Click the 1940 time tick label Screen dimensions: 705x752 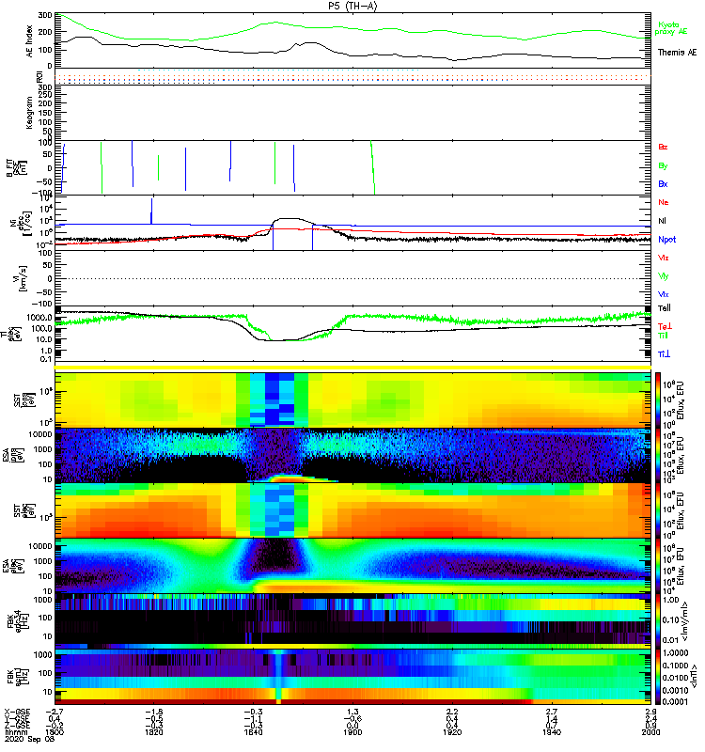(552, 732)
